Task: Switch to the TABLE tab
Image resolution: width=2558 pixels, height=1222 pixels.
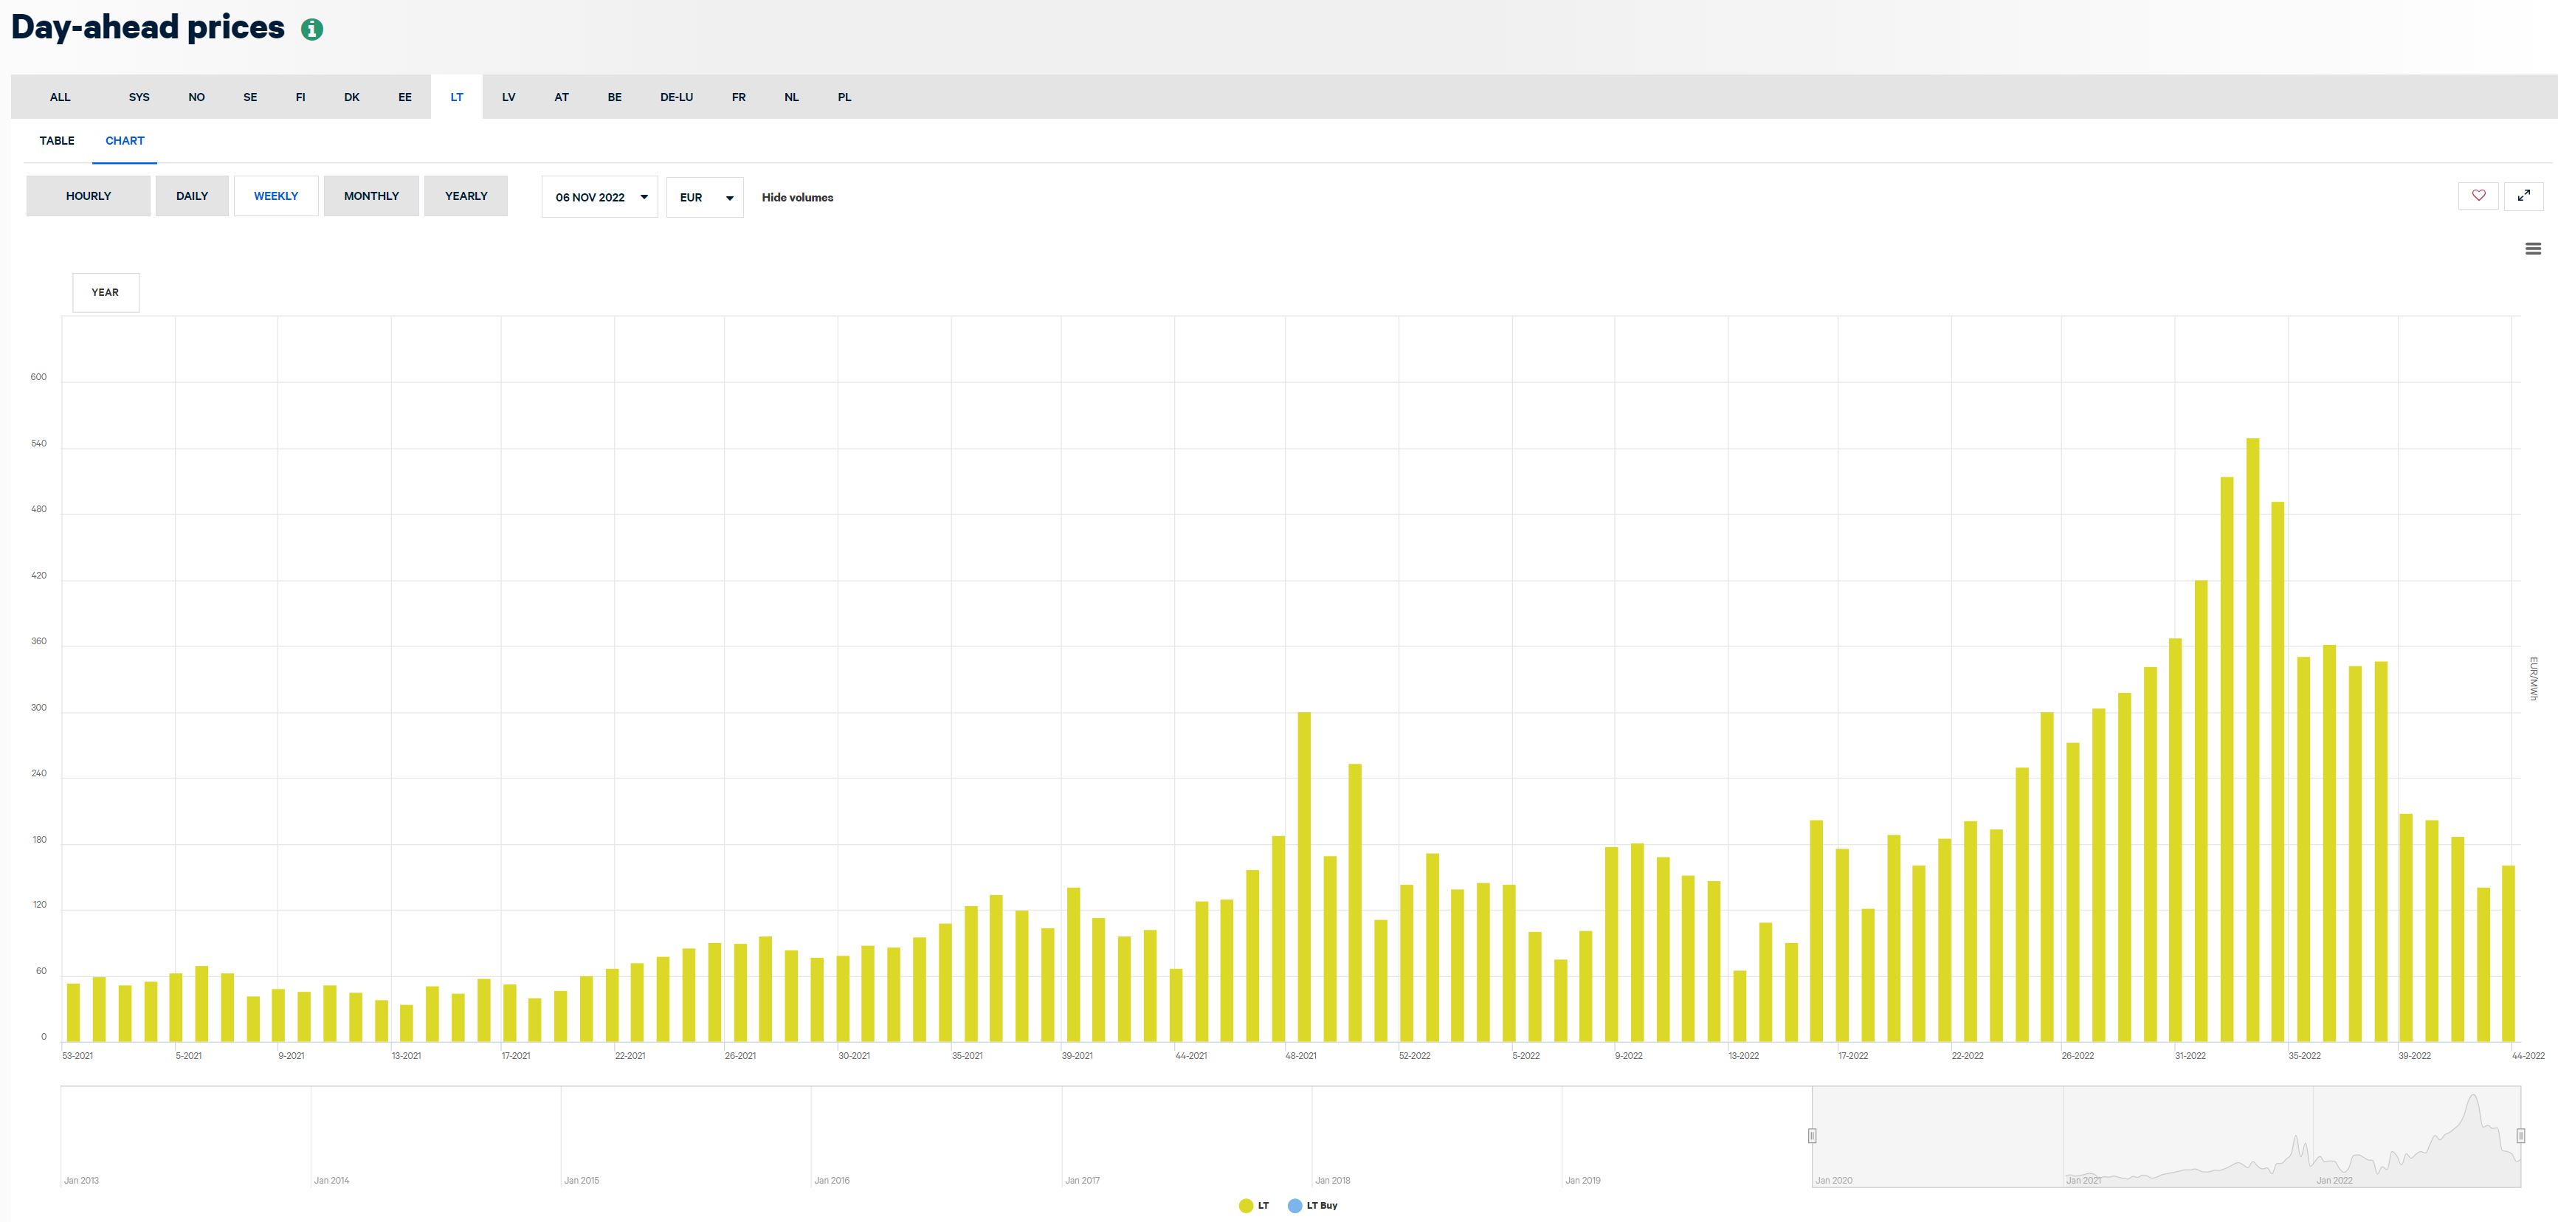Action: tap(57, 141)
